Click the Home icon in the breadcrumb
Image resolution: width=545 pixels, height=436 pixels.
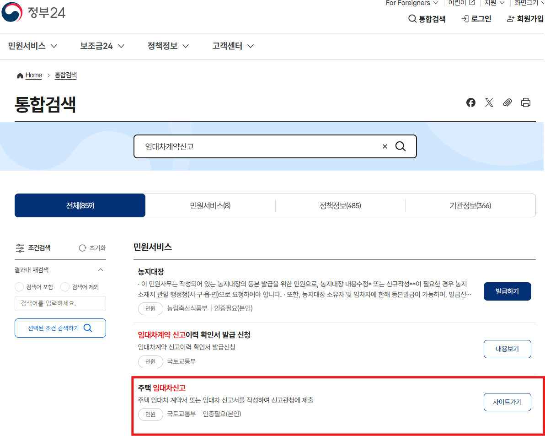(20, 75)
